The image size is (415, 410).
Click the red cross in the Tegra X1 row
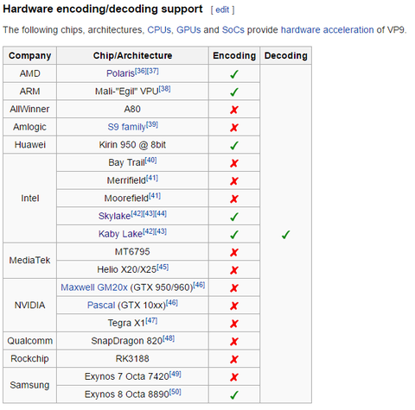tap(234, 324)
